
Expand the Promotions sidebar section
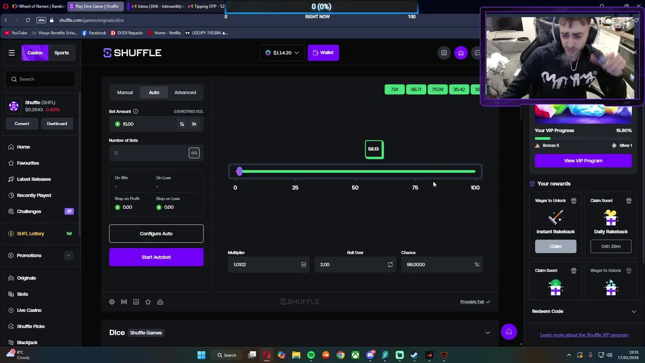pyautogui.click(x=68, y=256)
